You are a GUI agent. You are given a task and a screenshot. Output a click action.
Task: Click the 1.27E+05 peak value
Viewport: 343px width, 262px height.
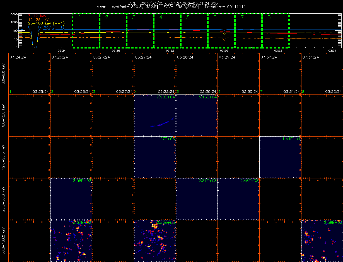[x=166, y=139]
